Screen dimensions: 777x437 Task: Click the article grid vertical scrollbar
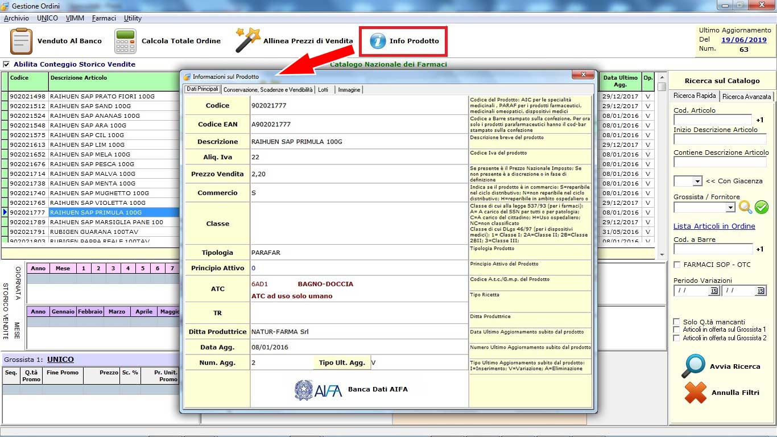662,165
